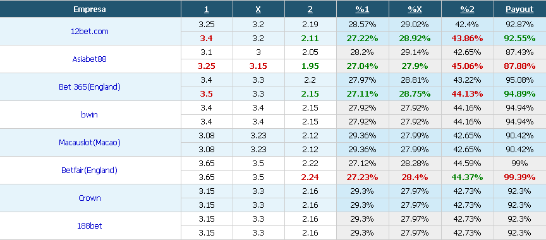Sort by the %X column header

(415, 9)
